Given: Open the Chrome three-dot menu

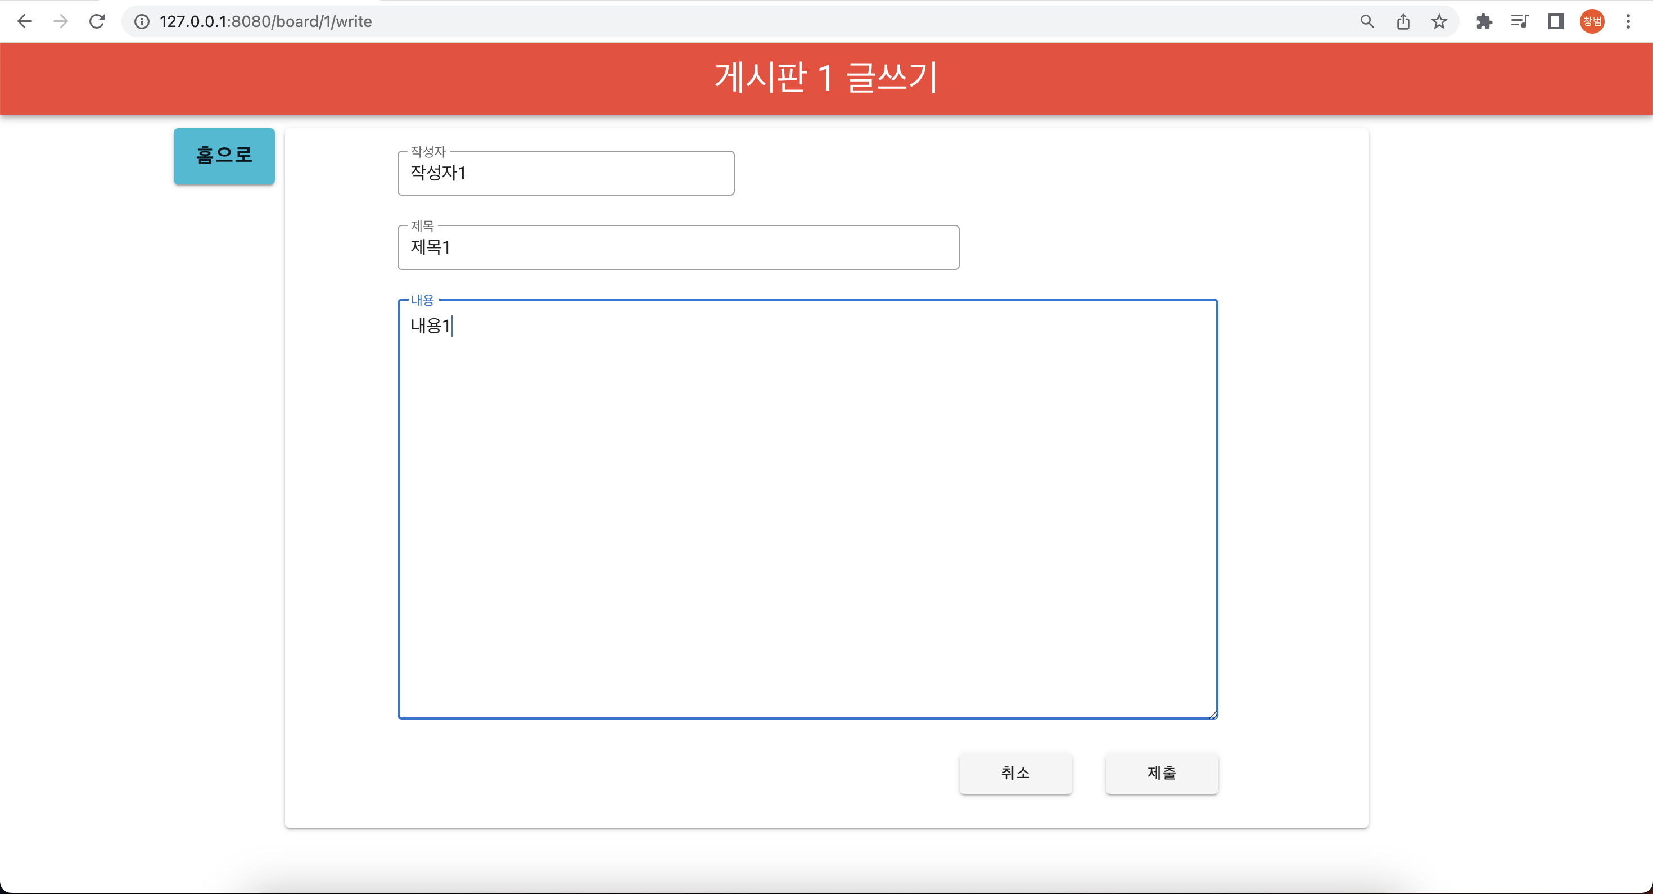Looking at the screenshot, I should coord(1628,22).
